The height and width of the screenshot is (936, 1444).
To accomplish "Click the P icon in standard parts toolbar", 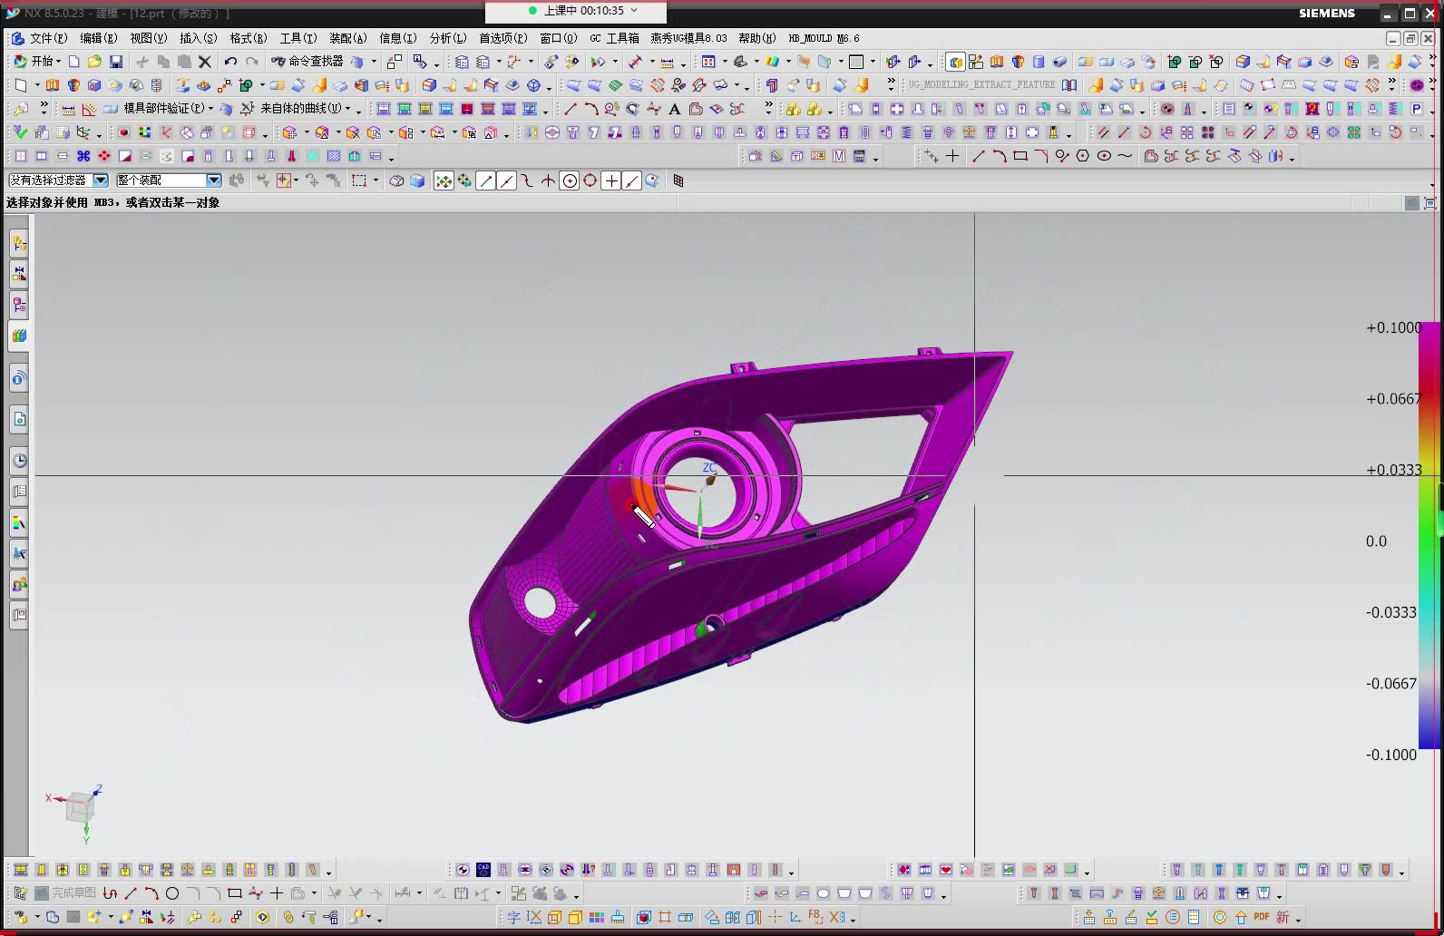I will [x=1417, y=109].
